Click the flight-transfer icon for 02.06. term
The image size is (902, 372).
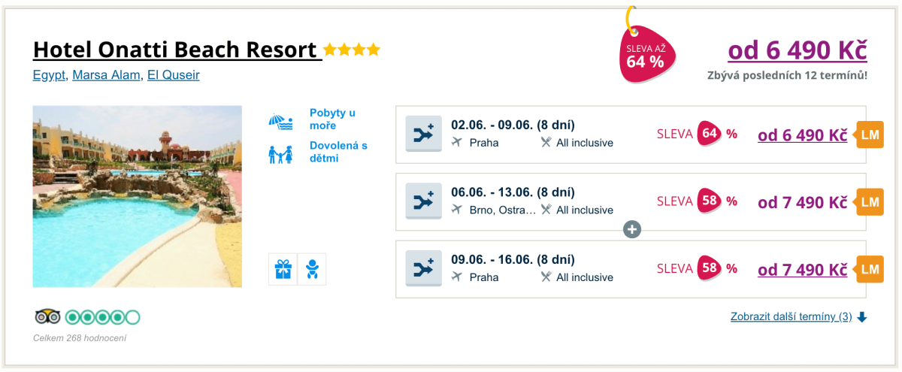click(424, 134)
